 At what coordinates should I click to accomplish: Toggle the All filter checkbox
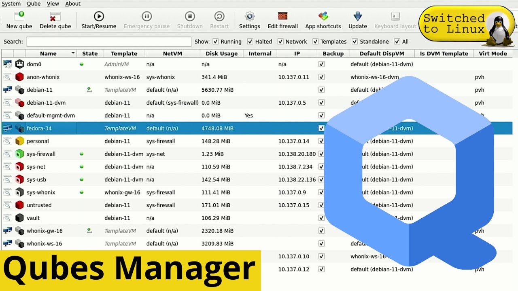[397, 41]
